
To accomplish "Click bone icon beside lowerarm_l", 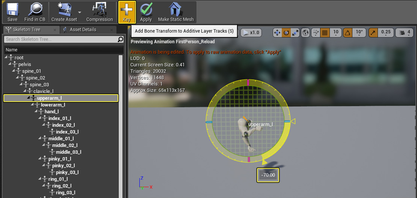I will tap(37, 105).
